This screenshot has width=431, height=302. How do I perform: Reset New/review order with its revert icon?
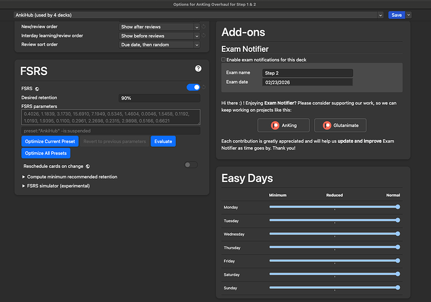coord(204,27)
